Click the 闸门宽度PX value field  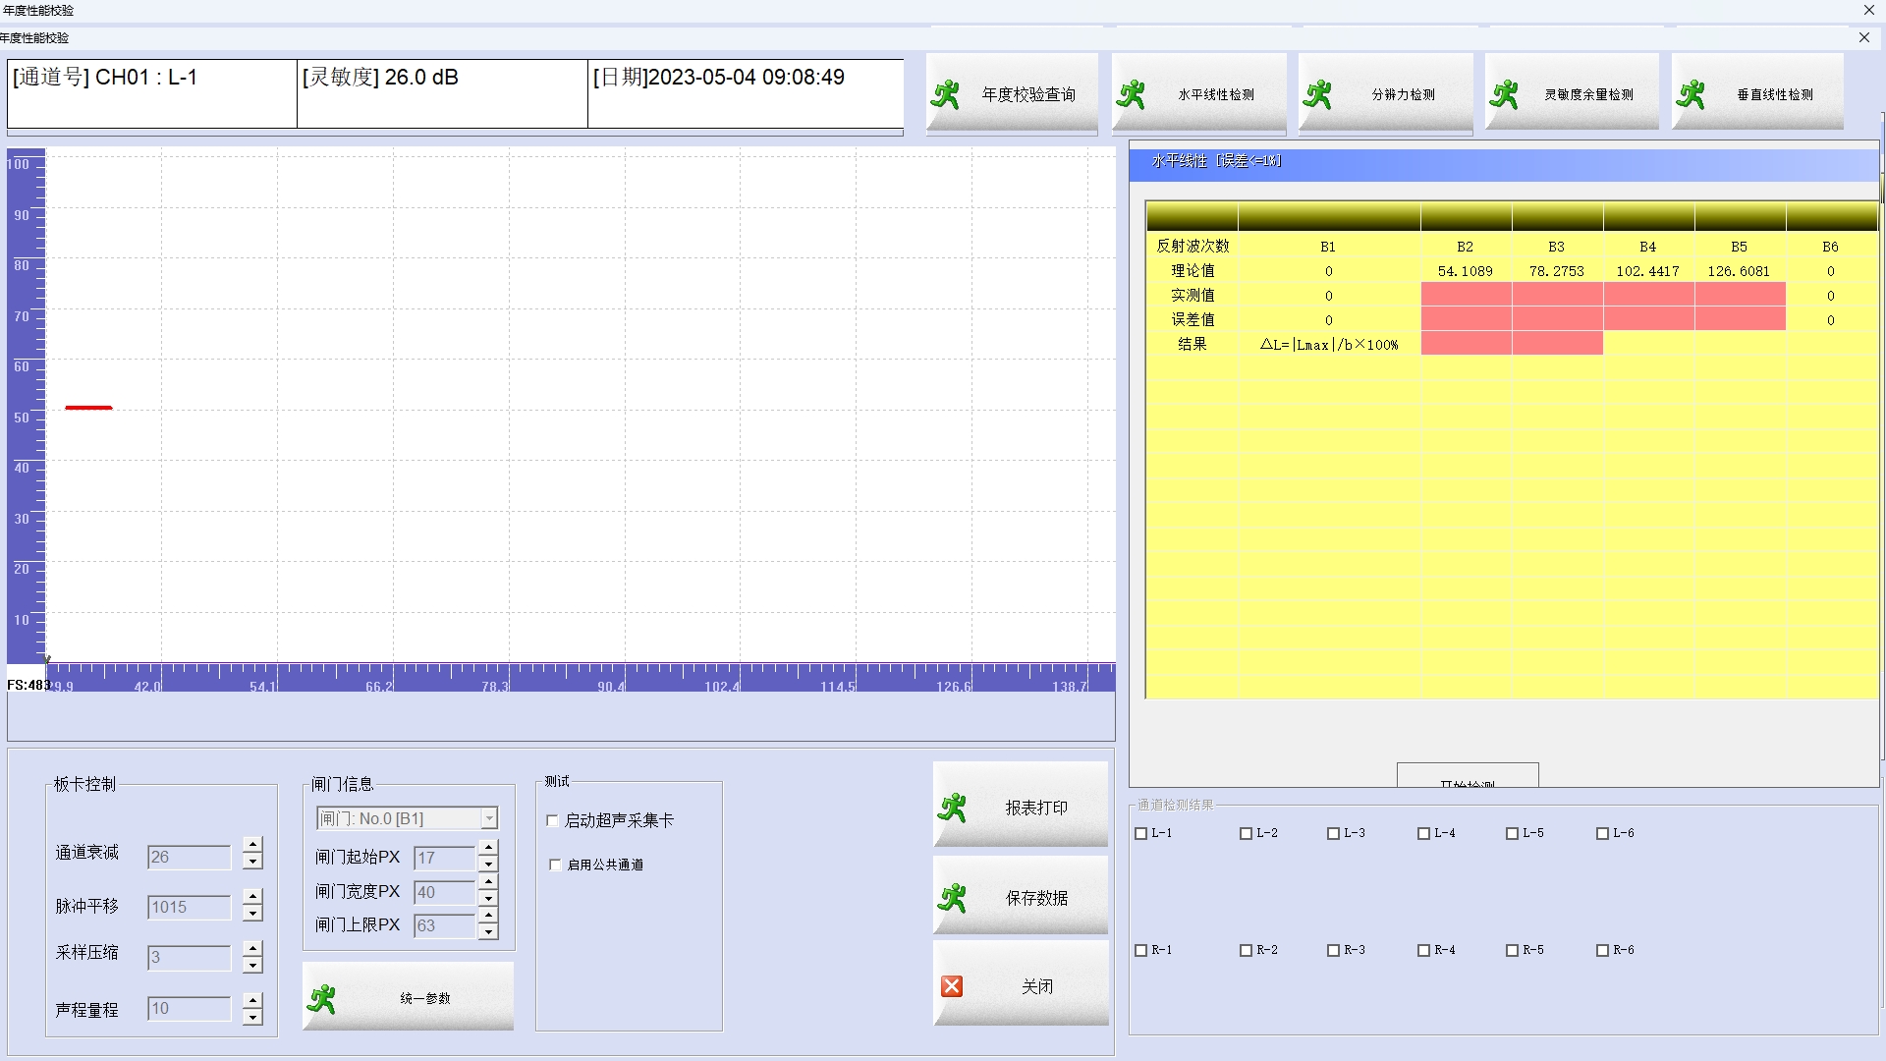click(x=444, y=892)
